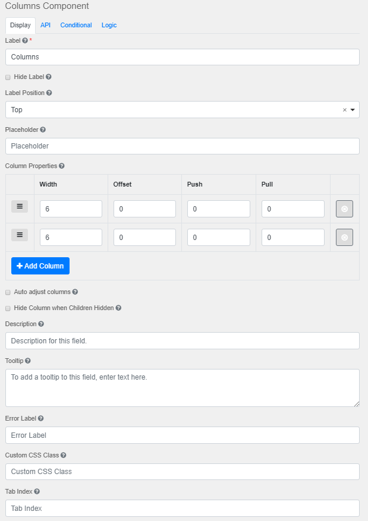Enable Auto adjust columns
The image size is (368, 521).
coord(7,292)
